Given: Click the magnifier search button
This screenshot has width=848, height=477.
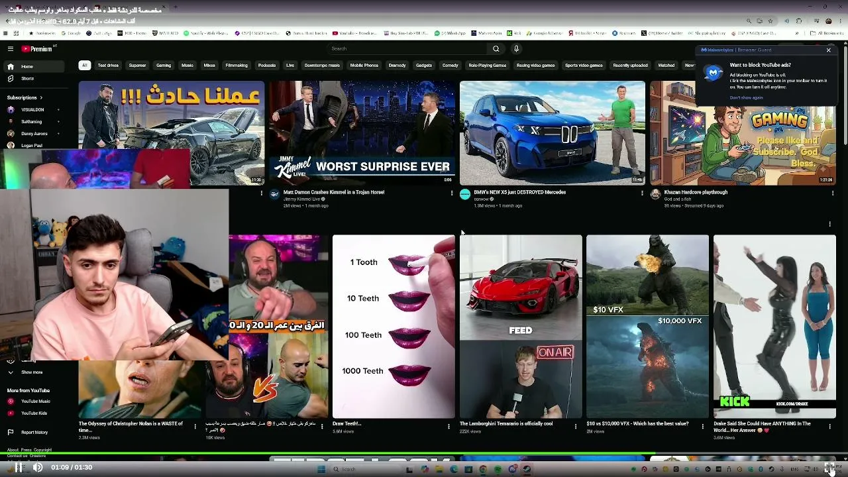Looking at the screenshot, I should tap(496, 48).
